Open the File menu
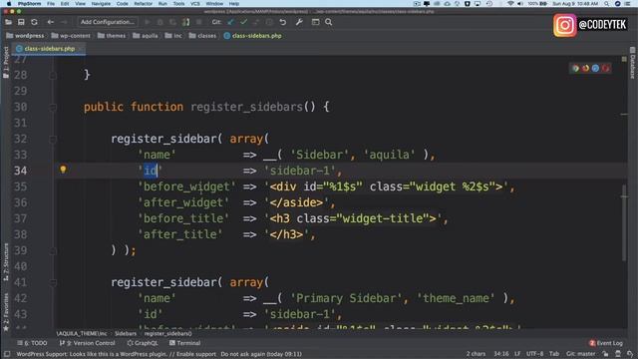Image resolution: width=638 pixels, height=359 pixels. 51,3
